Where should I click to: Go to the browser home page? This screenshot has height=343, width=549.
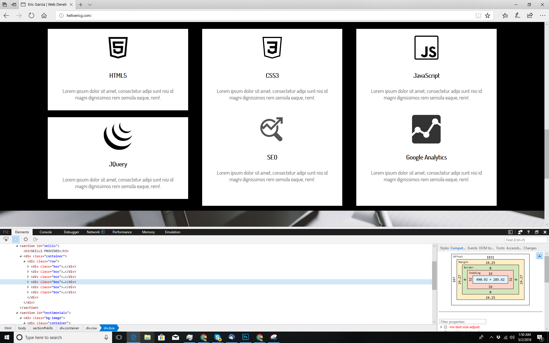44,15
